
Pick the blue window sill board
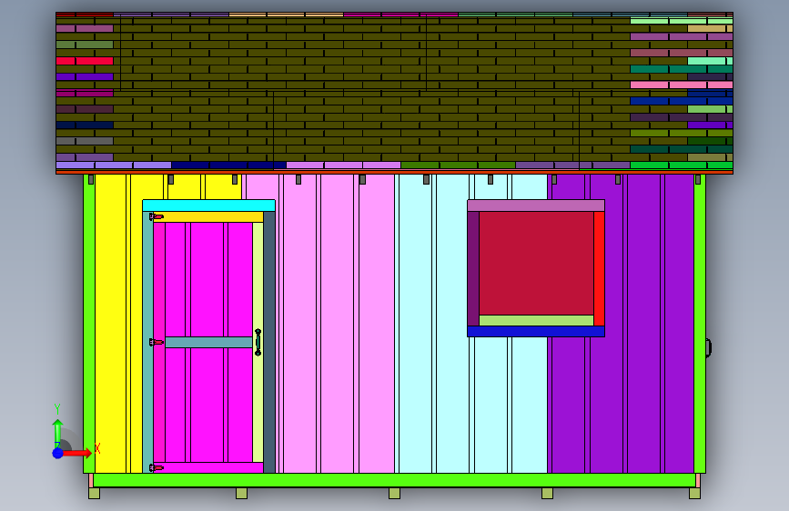coord(536,332)
